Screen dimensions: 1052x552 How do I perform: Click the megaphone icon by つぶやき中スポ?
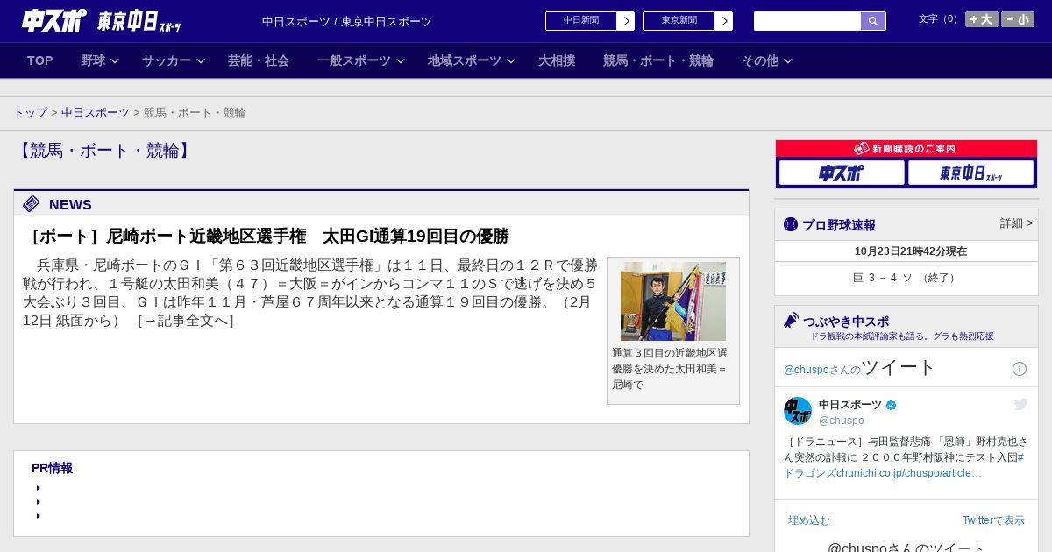point(792,321)
